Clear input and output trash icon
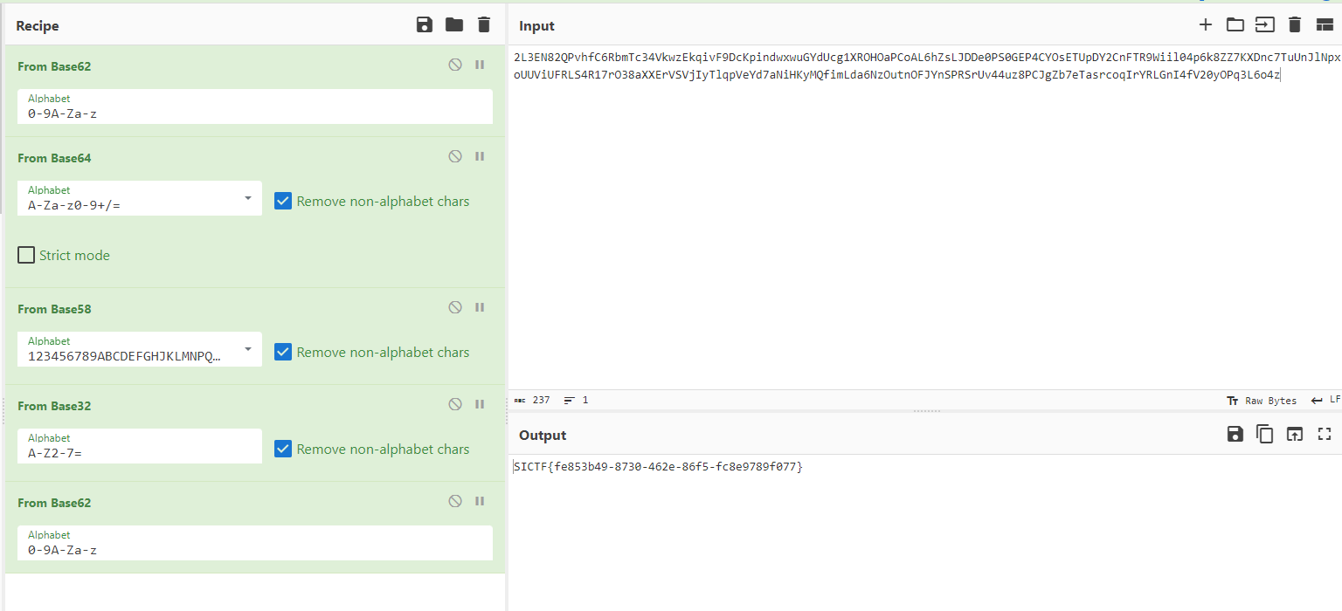This screenshot has height=611, width=1342. (1295, 25)
